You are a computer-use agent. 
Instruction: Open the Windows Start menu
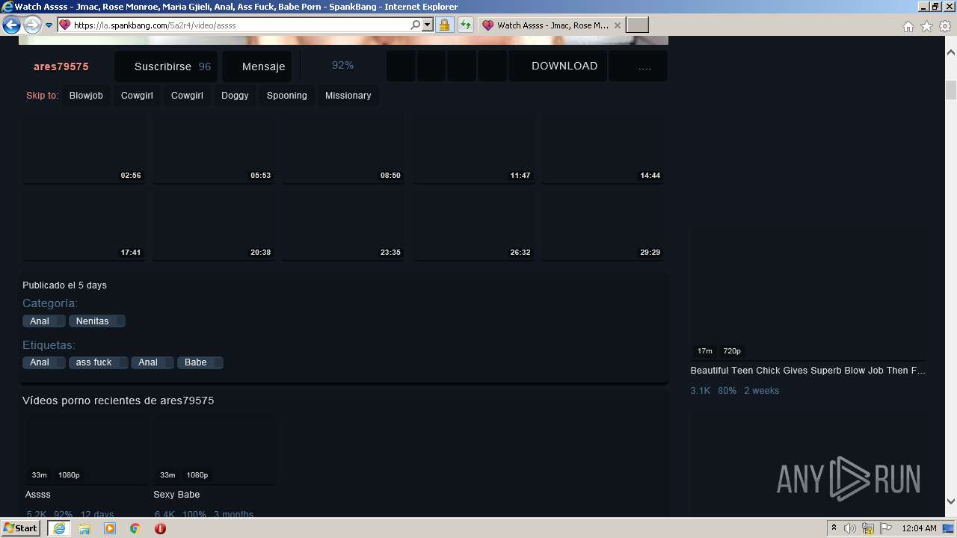[x=20, y=528]
